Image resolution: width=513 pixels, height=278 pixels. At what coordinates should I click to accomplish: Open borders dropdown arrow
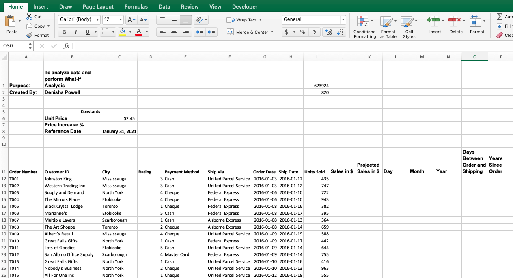click(x=112, y=32)
